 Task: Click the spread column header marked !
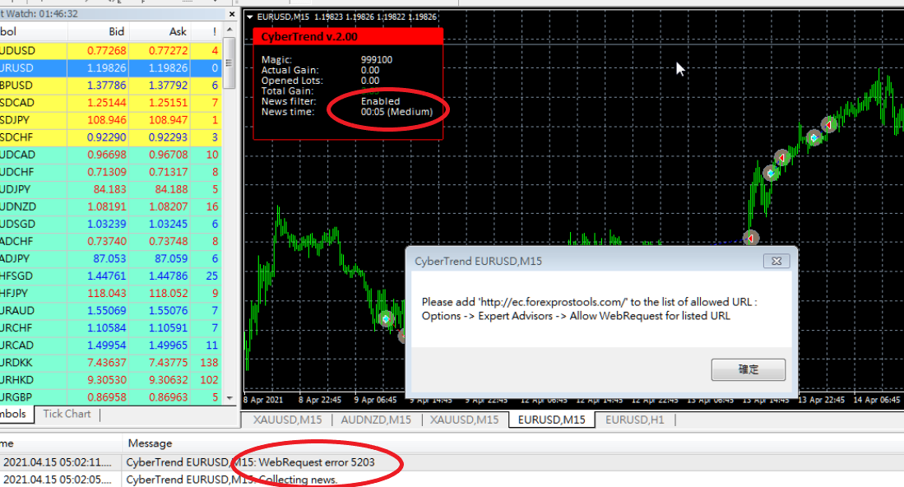pos(206,32)
